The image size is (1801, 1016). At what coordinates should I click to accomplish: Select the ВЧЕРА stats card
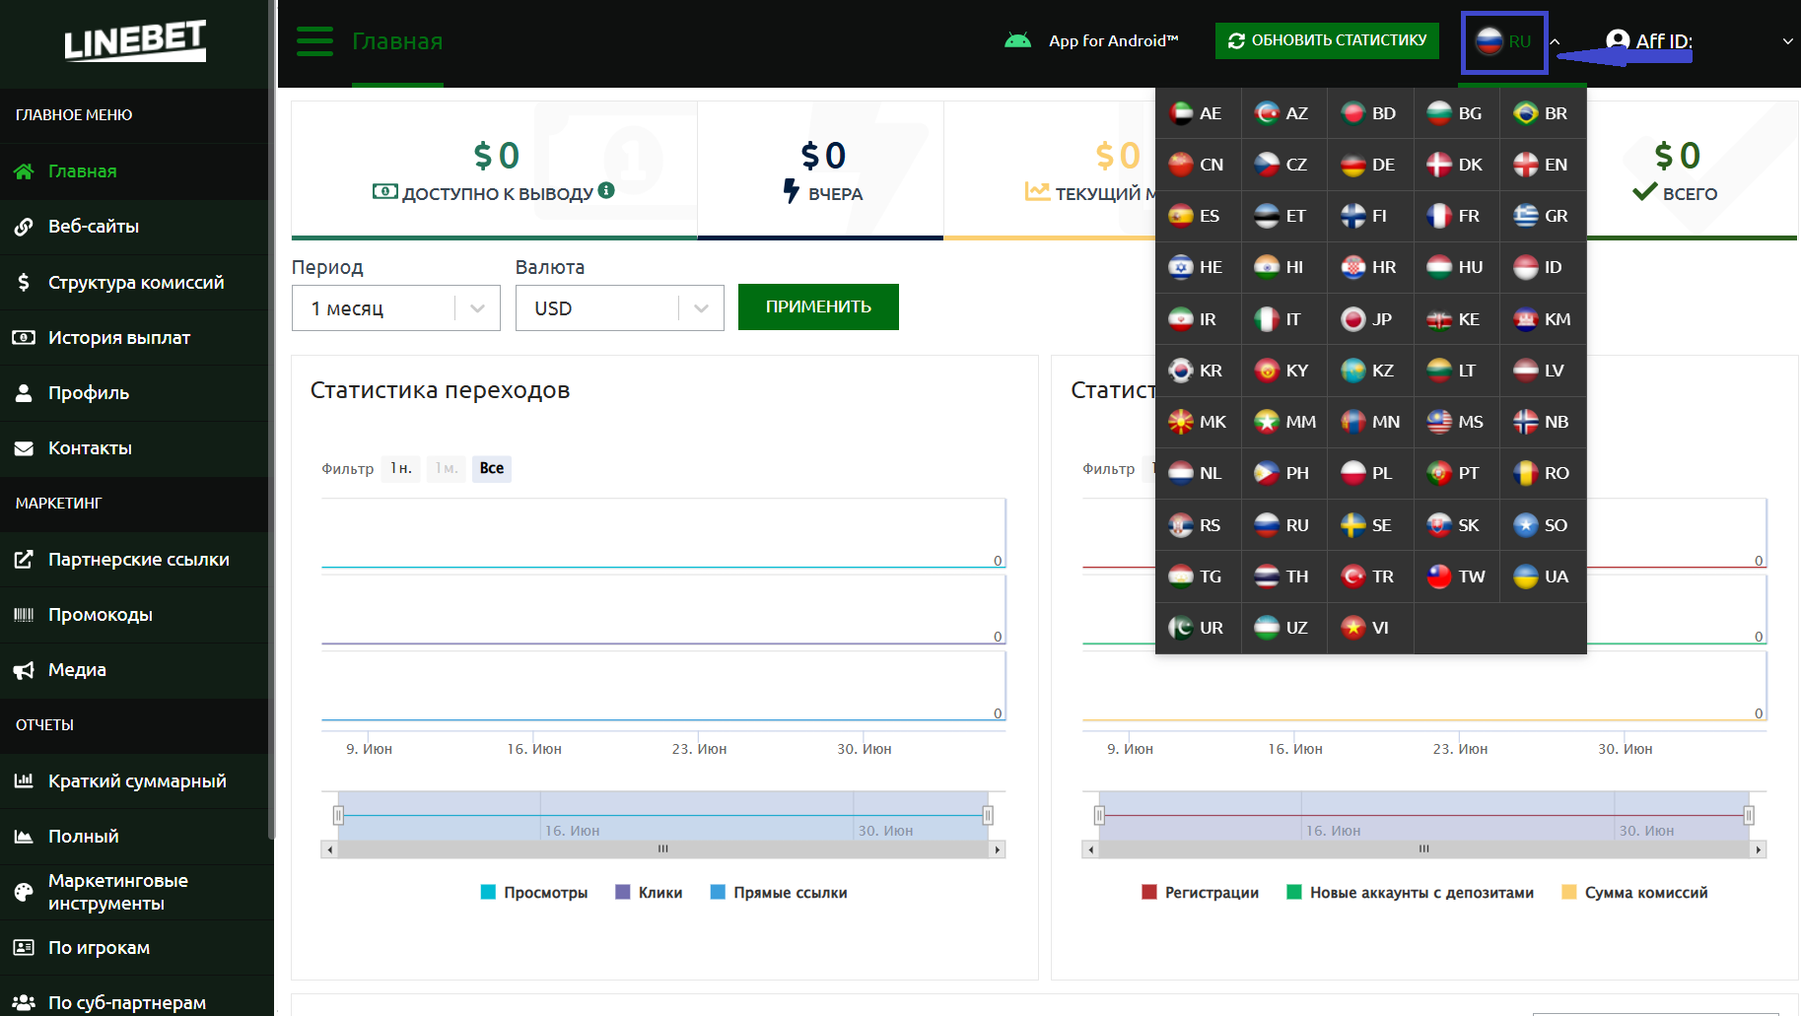coord(821,169)
